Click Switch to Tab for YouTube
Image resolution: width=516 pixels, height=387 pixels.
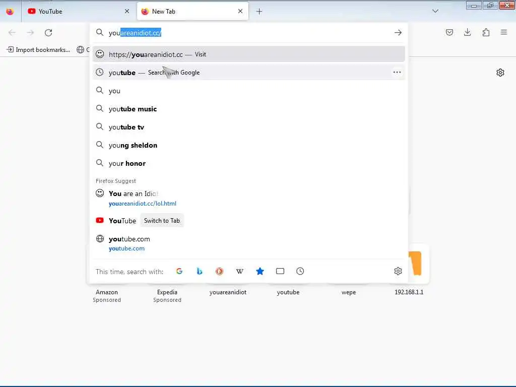pos(162,221)
